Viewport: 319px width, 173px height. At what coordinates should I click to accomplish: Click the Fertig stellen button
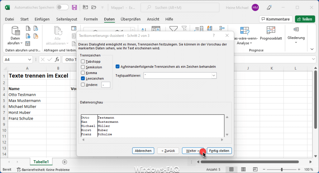(x=219, y=151)
